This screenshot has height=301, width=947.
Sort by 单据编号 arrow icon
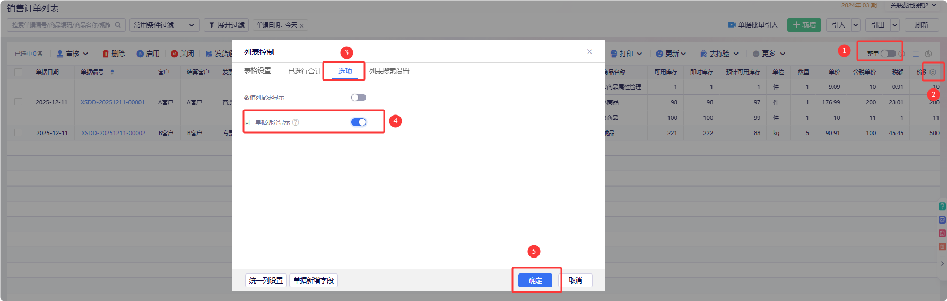click(x=112, y=72)
